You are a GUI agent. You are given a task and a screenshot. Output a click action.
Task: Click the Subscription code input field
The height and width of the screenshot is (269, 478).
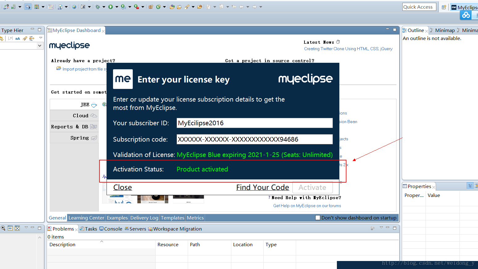255,139
